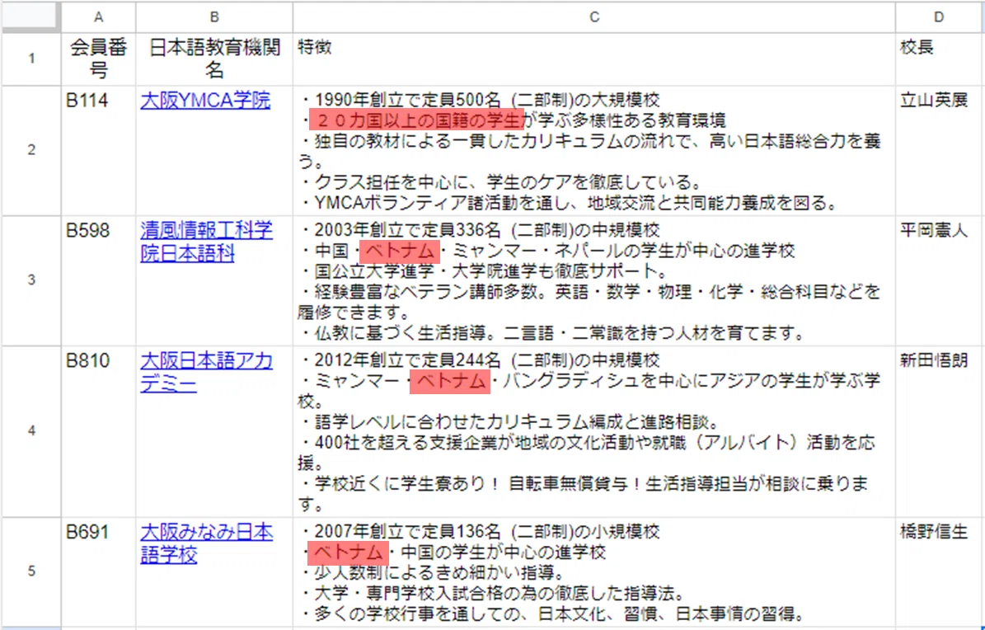Select row 3 header
Image resolution: width=985 pixels, height=630 pixels.
point(31,280)
